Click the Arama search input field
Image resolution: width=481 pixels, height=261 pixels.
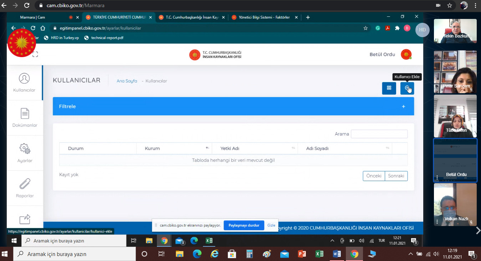[x=379, y=134]
